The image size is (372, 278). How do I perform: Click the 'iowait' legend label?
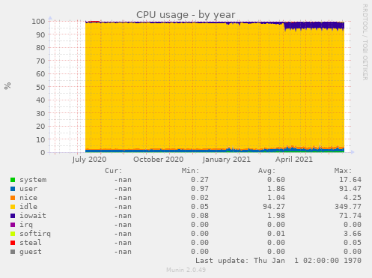[33, 216]
